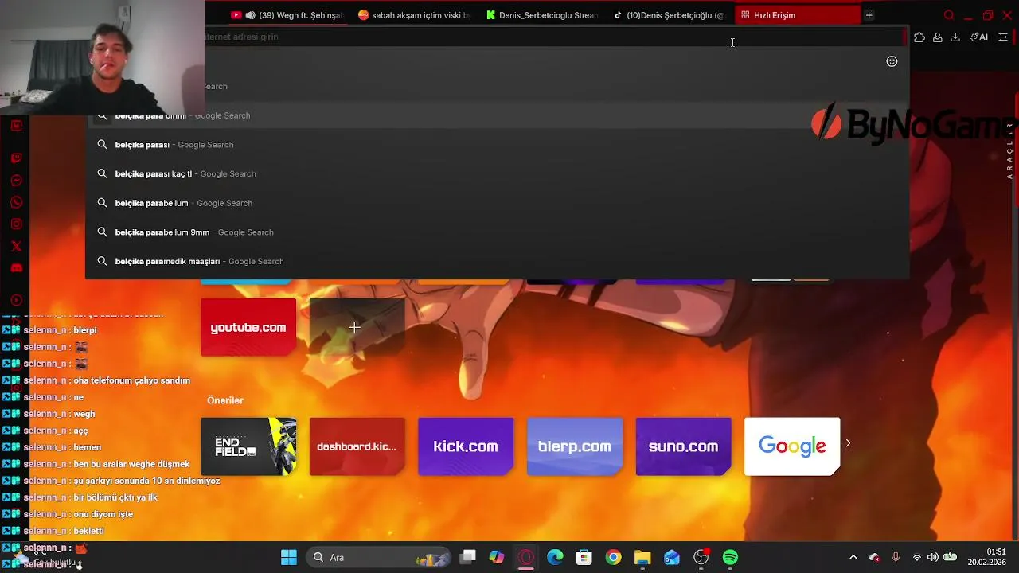Choose suggestion "belçika parabellum 9mm"
The width and height of the screenshot is (1019, 573).
coord(498,232)
